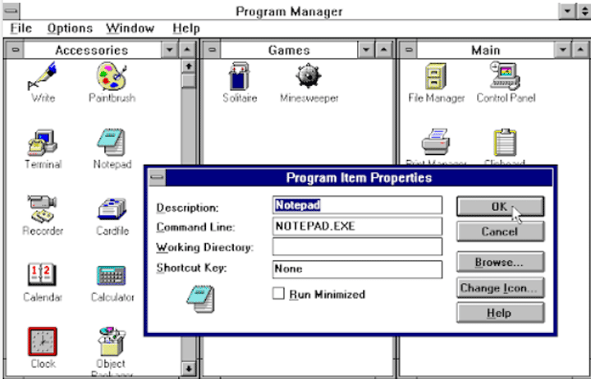This screenshot has width=591, height=379.
Task: Click the Accessories scrollbar up arrow
Action: (x=189, y=66)
